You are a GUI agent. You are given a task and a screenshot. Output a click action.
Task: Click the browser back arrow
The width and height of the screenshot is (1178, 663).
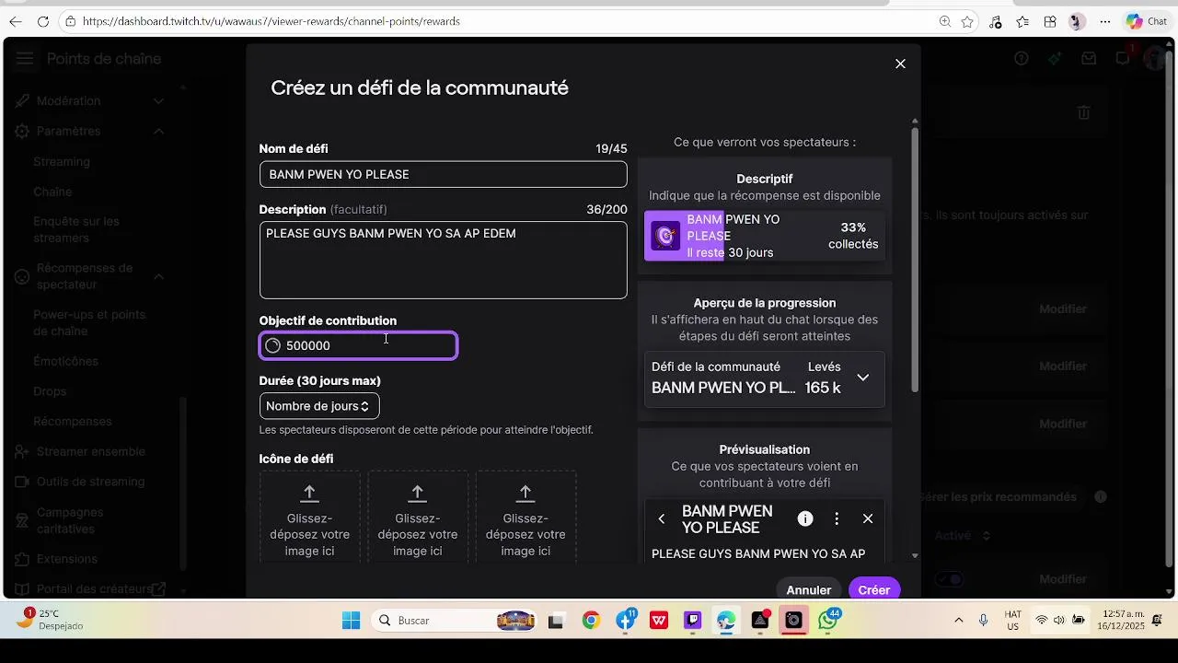(x=16, y=21)
